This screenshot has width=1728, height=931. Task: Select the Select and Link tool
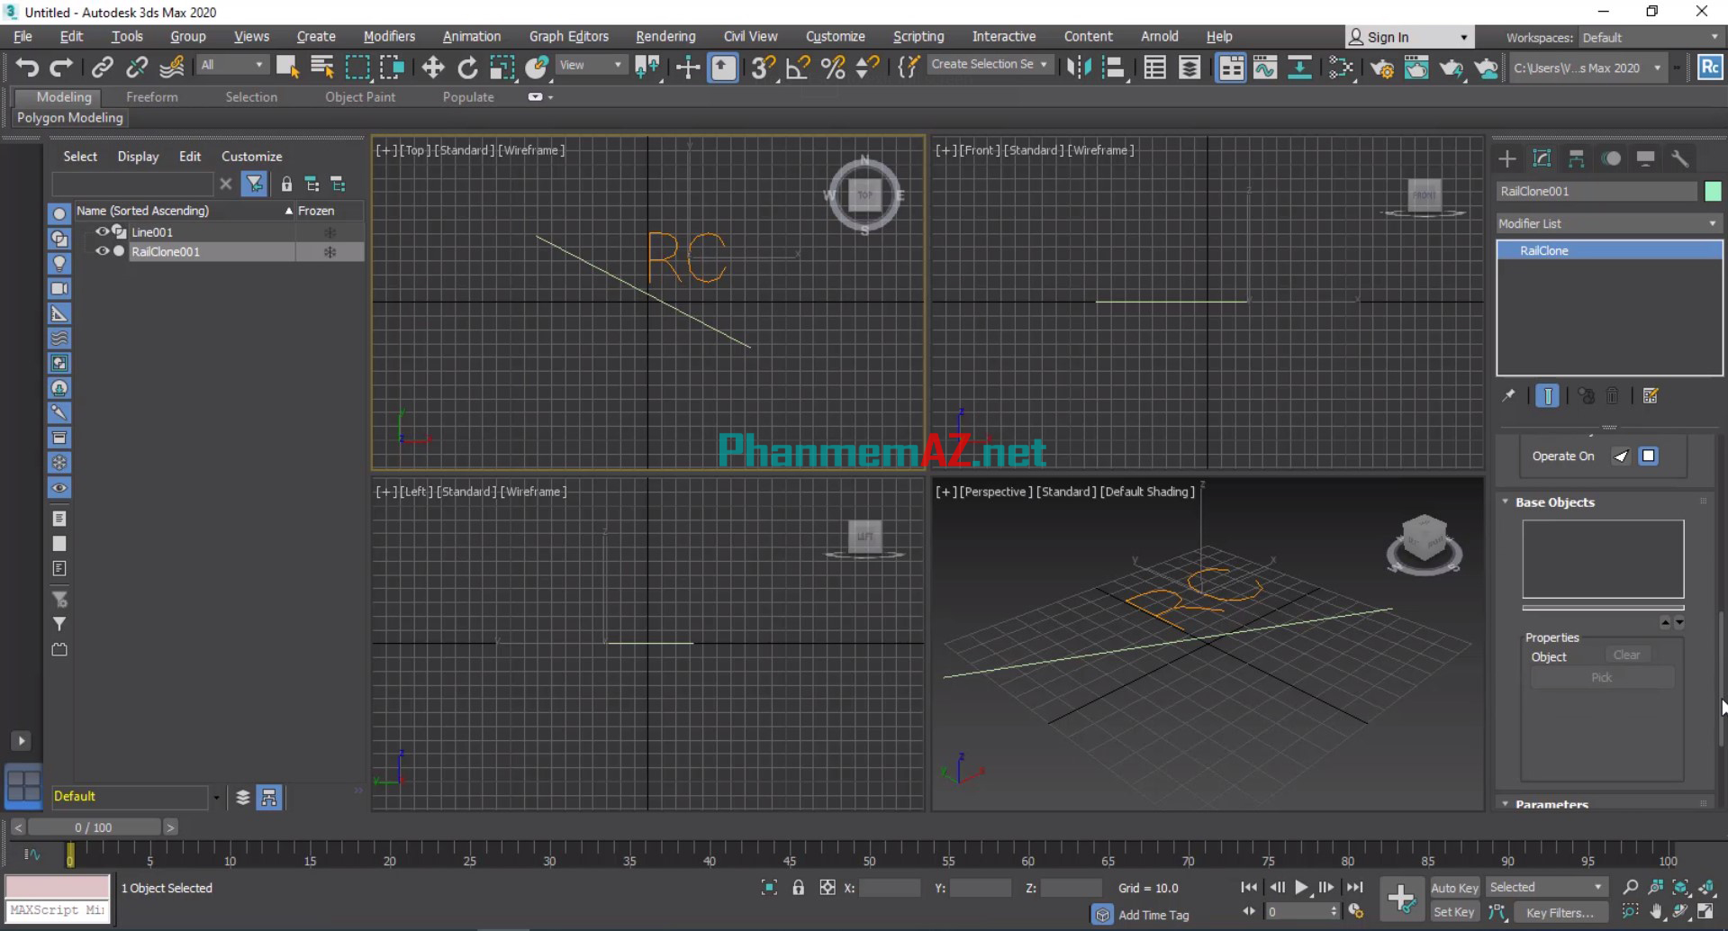click(102, 67)
